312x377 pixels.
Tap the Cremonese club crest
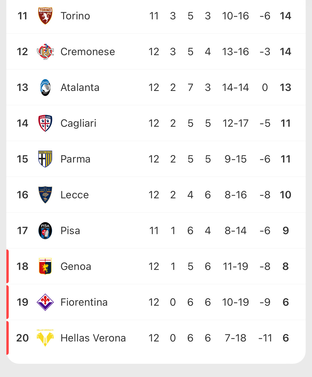pyautogui.click(x=45, y=52)
